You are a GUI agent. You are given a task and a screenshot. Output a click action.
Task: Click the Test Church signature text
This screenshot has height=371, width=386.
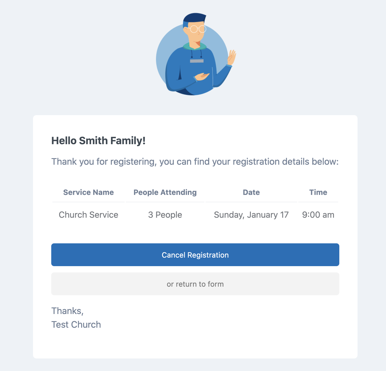[76, 325]
